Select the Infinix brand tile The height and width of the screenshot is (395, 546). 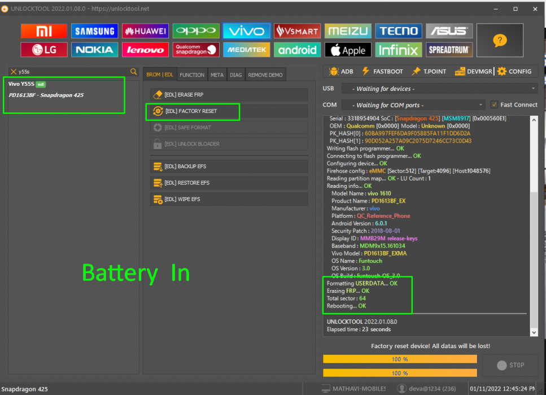point(399,50)
